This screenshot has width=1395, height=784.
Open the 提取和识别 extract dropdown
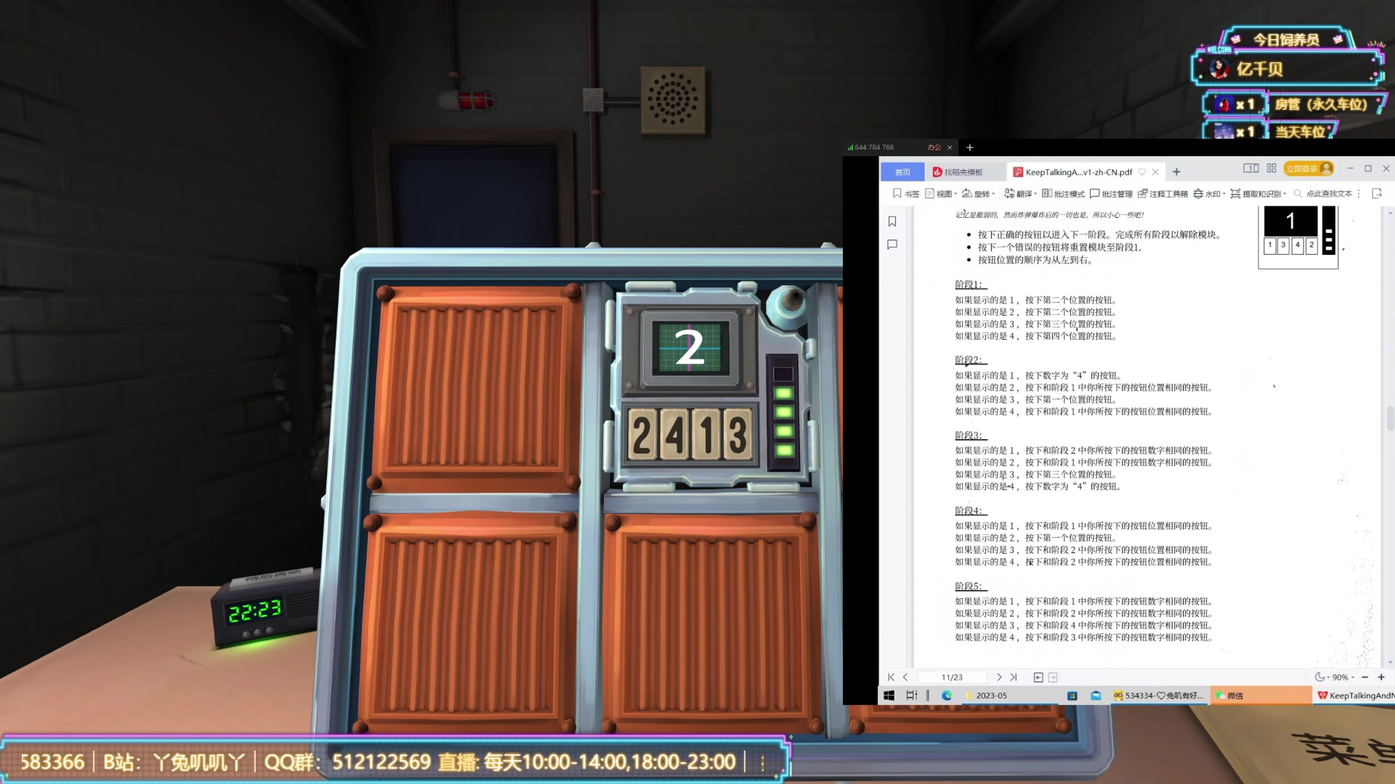coord(1258,194)
